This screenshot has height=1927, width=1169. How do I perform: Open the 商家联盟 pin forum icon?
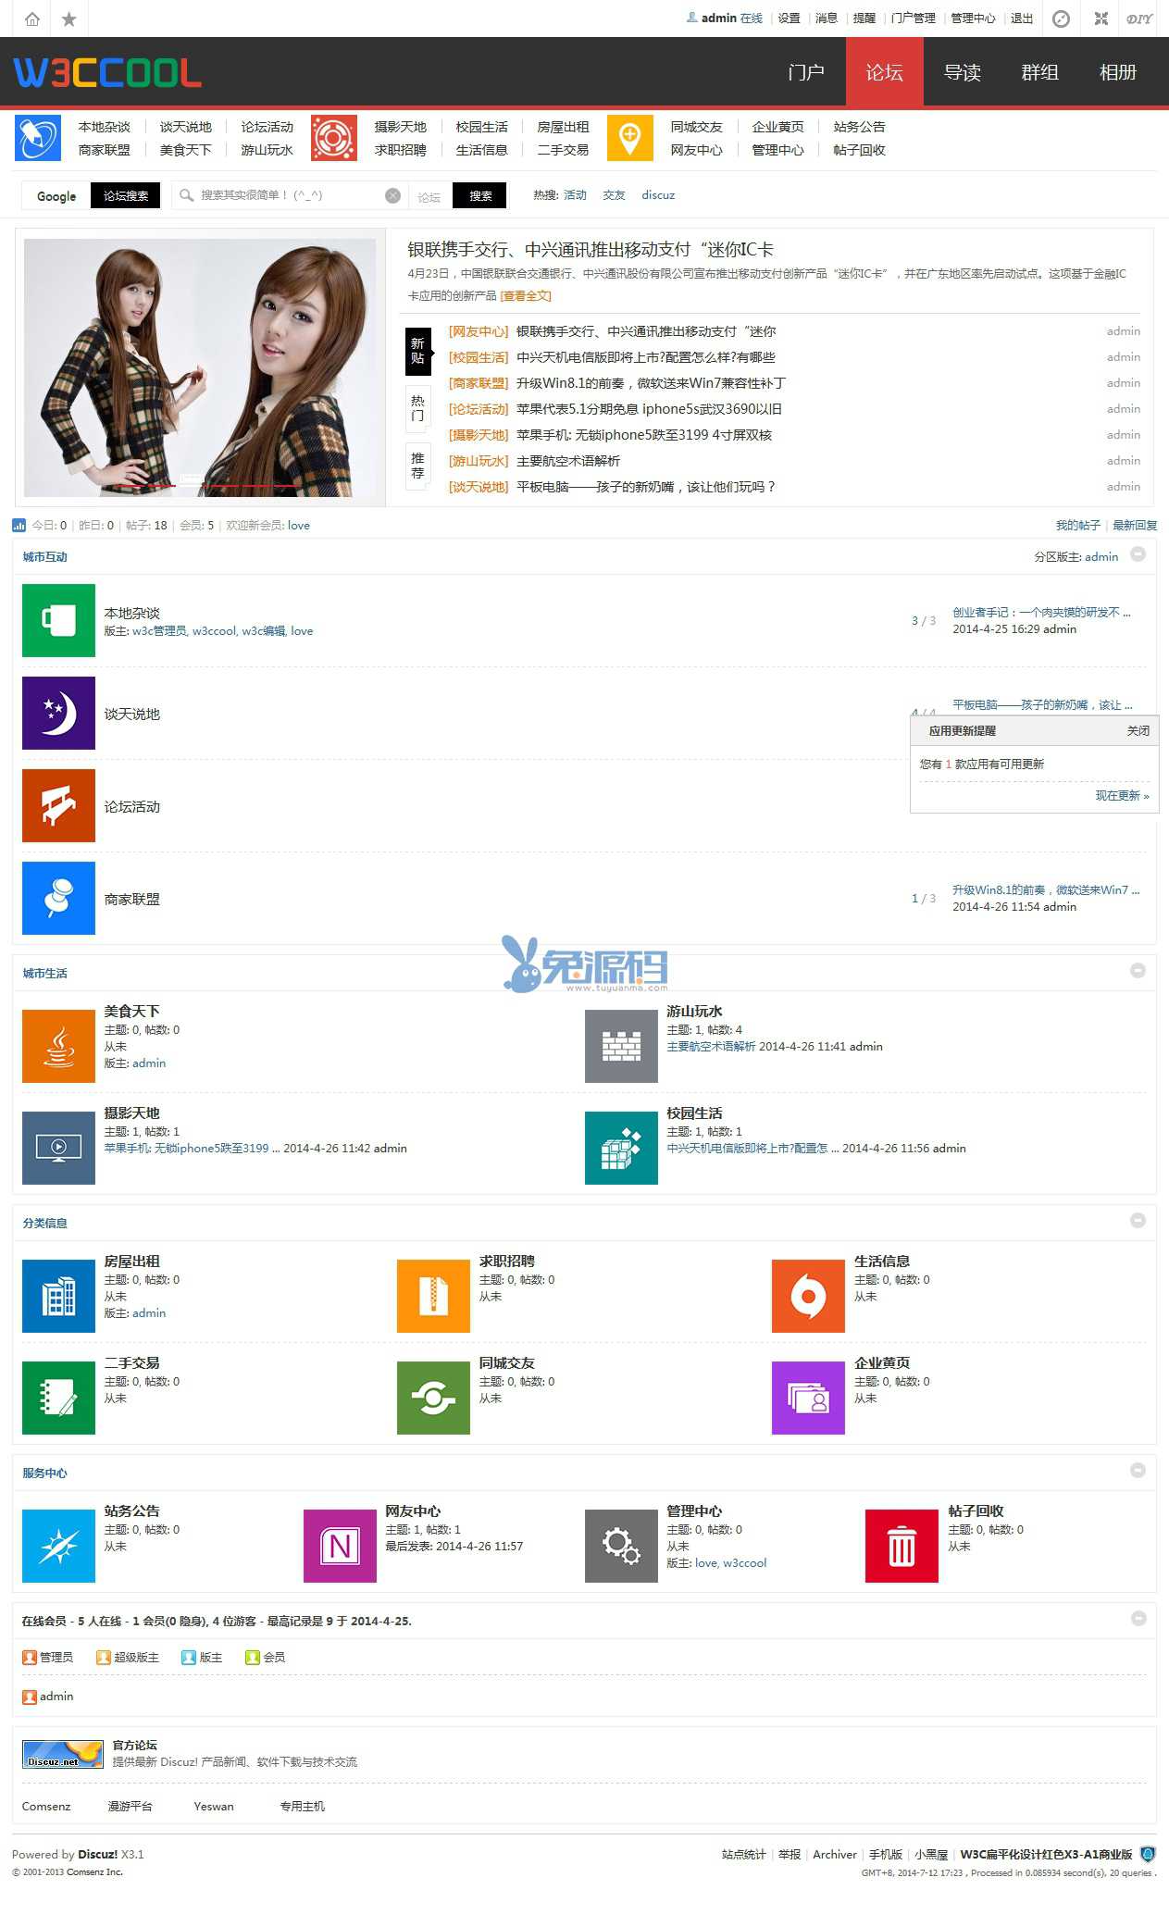click(x=58, y=898)
